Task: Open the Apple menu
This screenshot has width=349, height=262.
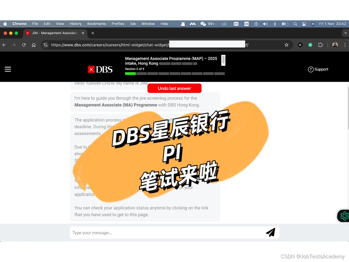Action: pos(5,24)
